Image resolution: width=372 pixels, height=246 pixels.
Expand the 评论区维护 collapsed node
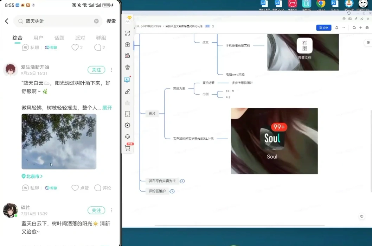172,191
